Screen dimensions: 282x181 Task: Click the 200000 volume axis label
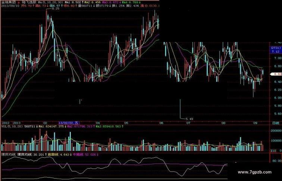pos(276,131)
